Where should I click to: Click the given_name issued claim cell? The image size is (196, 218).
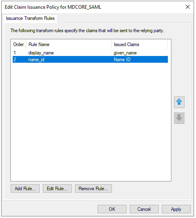(125, 53)
